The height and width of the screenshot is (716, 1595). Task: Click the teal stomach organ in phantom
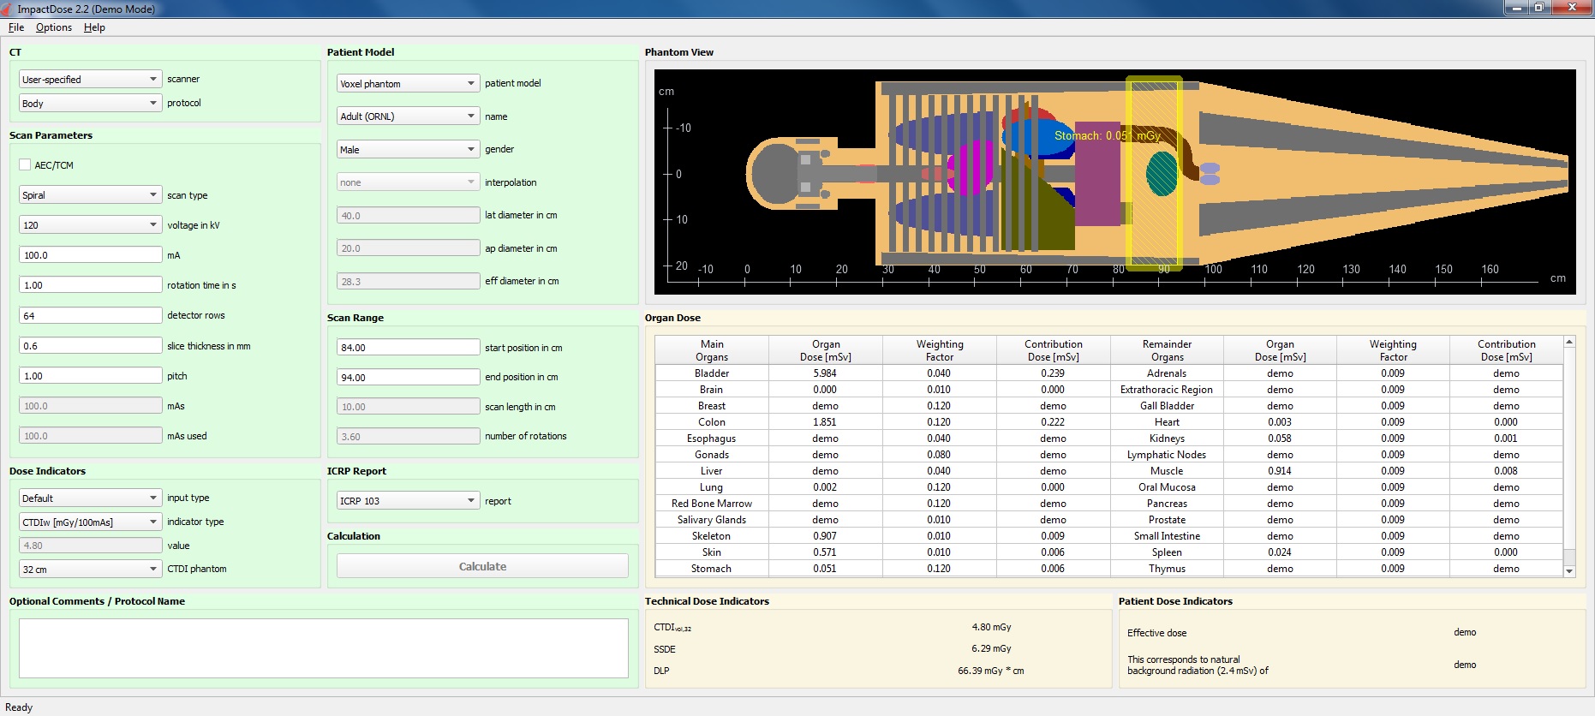pyautogui.click(x=1162, y=174)
